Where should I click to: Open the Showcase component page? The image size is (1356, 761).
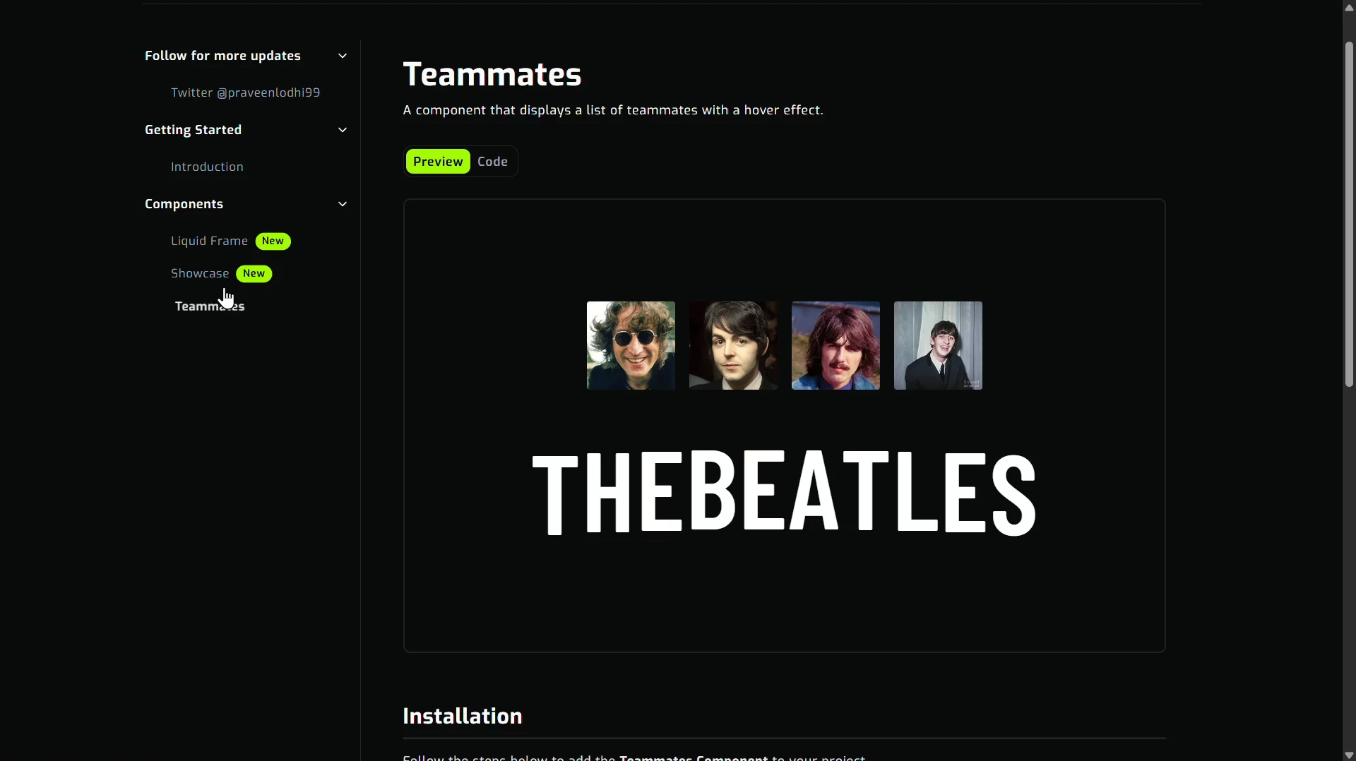[200, 273]
